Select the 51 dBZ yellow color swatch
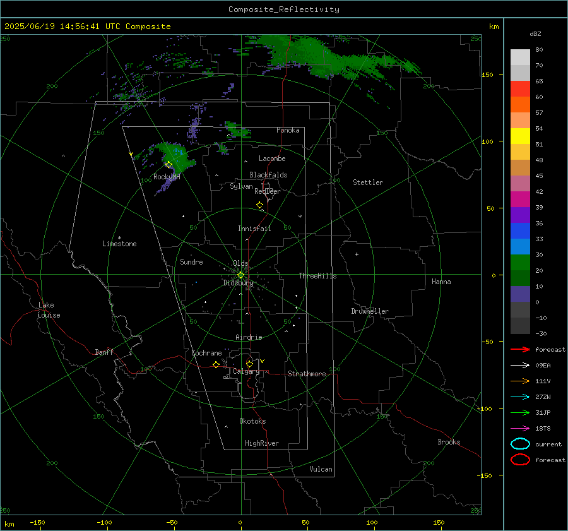Viewport: 568px width, 531px height. pos(520,136)
